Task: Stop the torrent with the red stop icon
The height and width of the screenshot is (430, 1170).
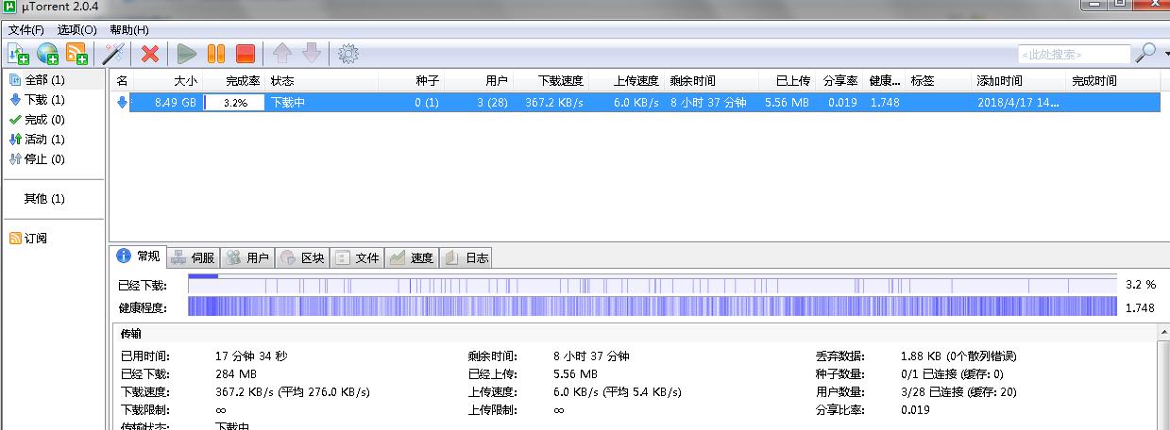Action: tap(246, 54)
